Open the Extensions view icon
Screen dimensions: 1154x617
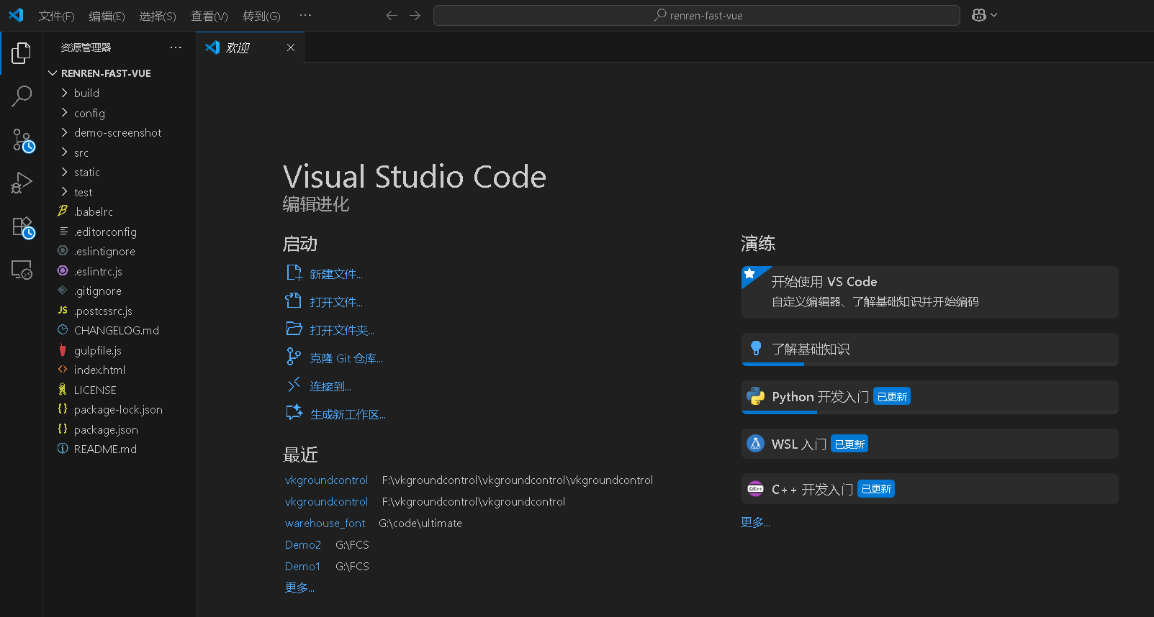click(23, 227)
